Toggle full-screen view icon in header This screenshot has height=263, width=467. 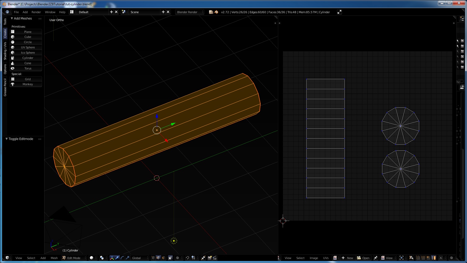(x=339, y=12)
